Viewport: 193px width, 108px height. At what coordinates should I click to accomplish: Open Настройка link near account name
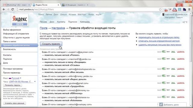pos(169,17)
